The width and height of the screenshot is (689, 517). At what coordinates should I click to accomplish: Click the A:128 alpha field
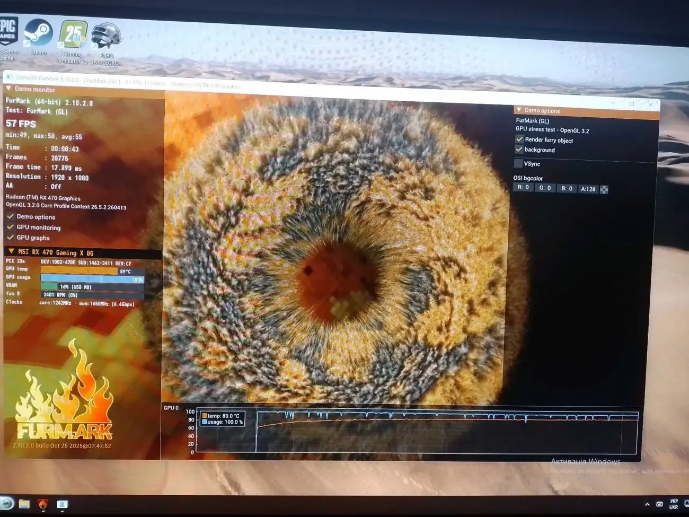pyautogui.click(x=588, y=189)
